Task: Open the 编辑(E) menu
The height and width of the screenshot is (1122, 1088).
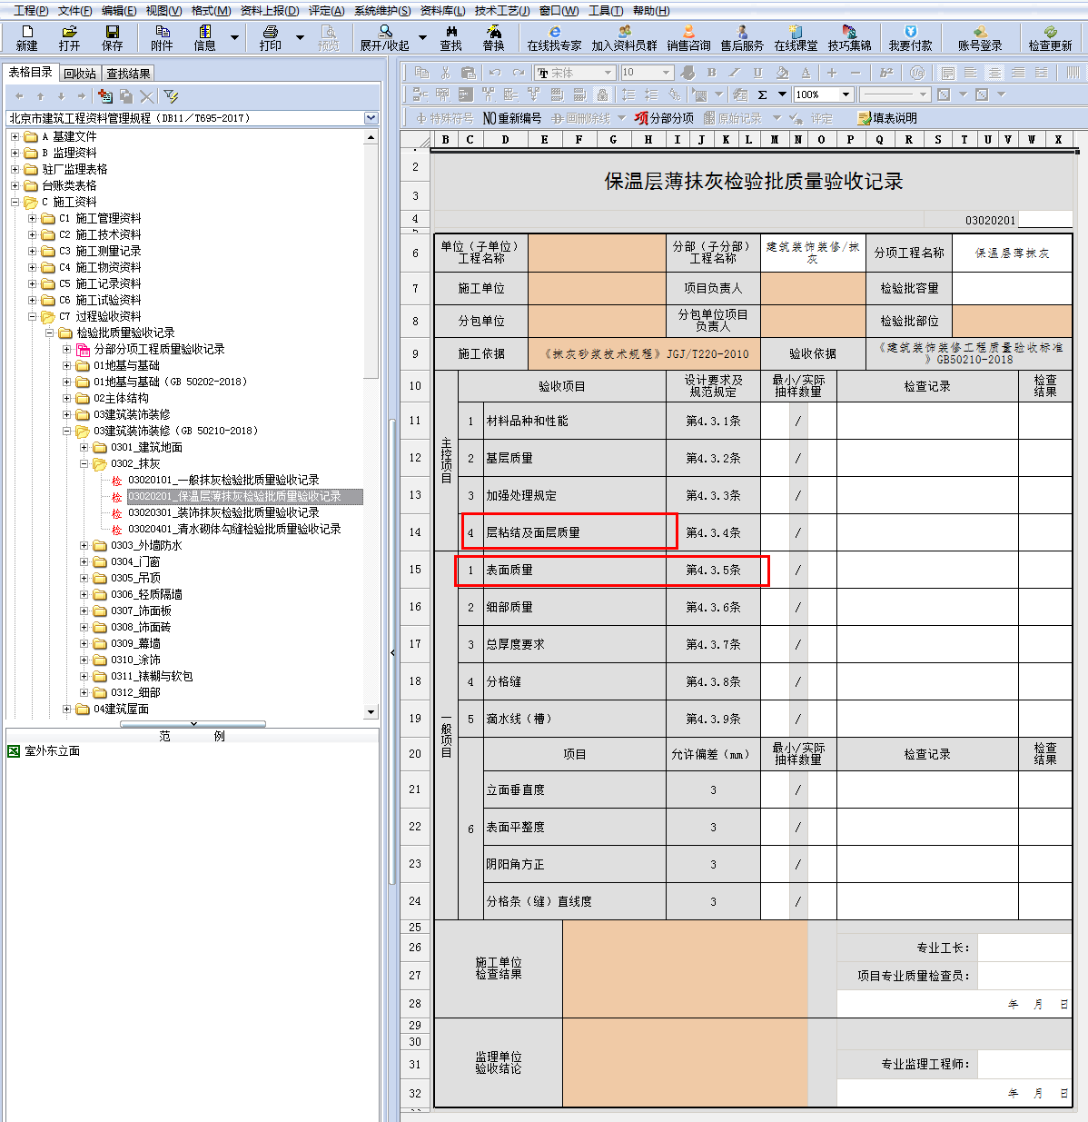Action: (x=119, y=11)
